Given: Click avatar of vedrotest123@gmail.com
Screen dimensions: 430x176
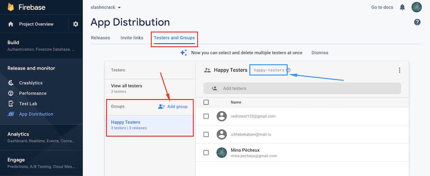Looking at the screenshot, I should 221,116.
